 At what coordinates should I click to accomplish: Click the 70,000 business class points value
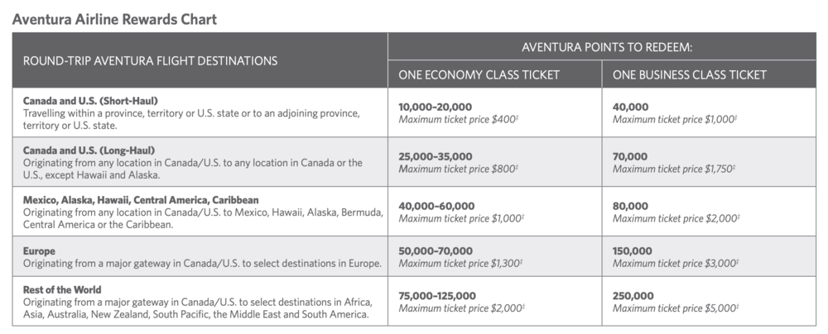(631, 156)
